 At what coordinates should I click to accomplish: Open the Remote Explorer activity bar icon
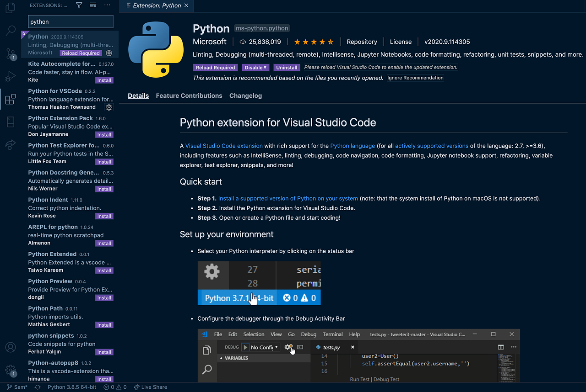coord(10,122)
